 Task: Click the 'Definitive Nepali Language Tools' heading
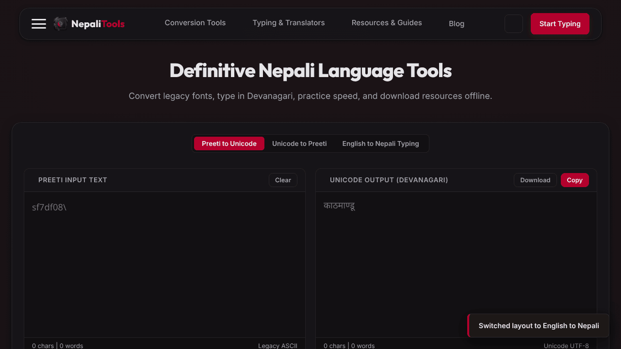310,71
